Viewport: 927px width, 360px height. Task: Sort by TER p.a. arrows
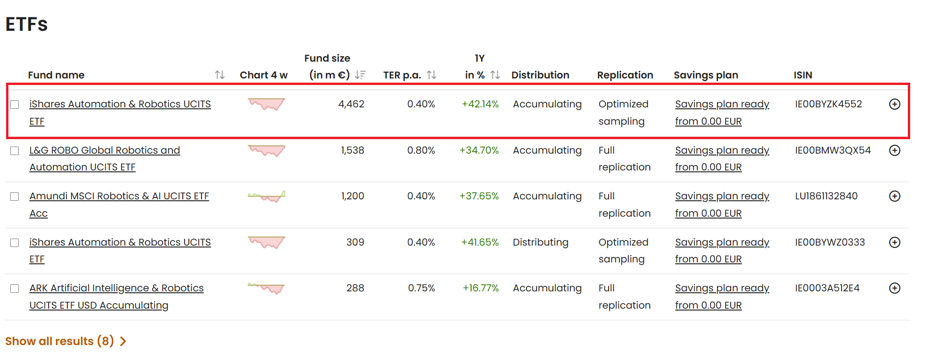[431, 75]
